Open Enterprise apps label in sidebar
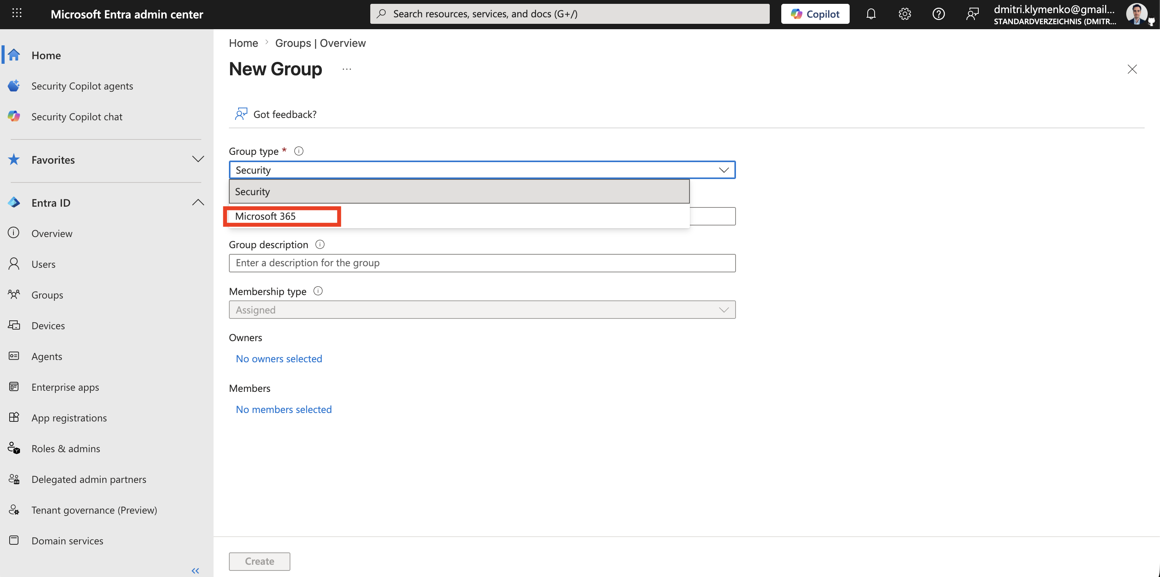Image resolution: width=1160 pixels, height=577 pixels. [65, 387]
